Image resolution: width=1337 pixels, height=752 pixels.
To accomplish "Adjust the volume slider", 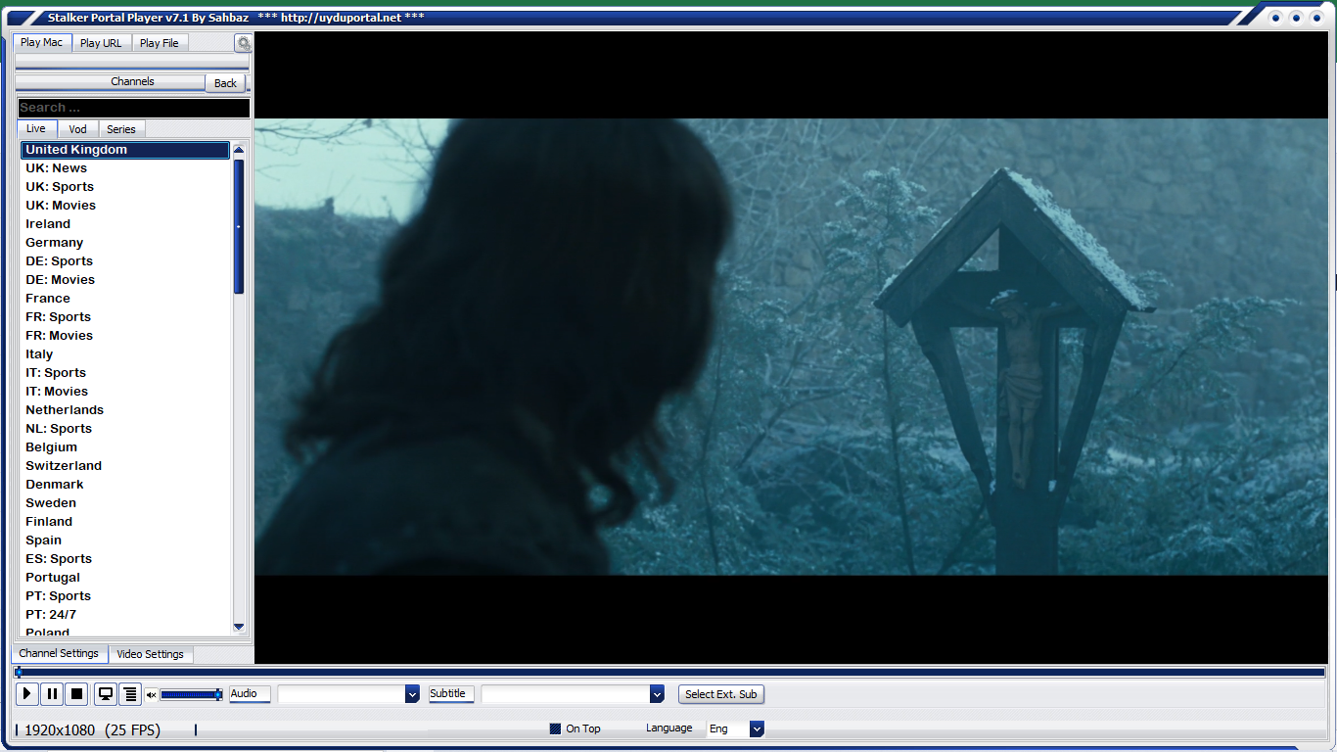I will coord(191,694).
